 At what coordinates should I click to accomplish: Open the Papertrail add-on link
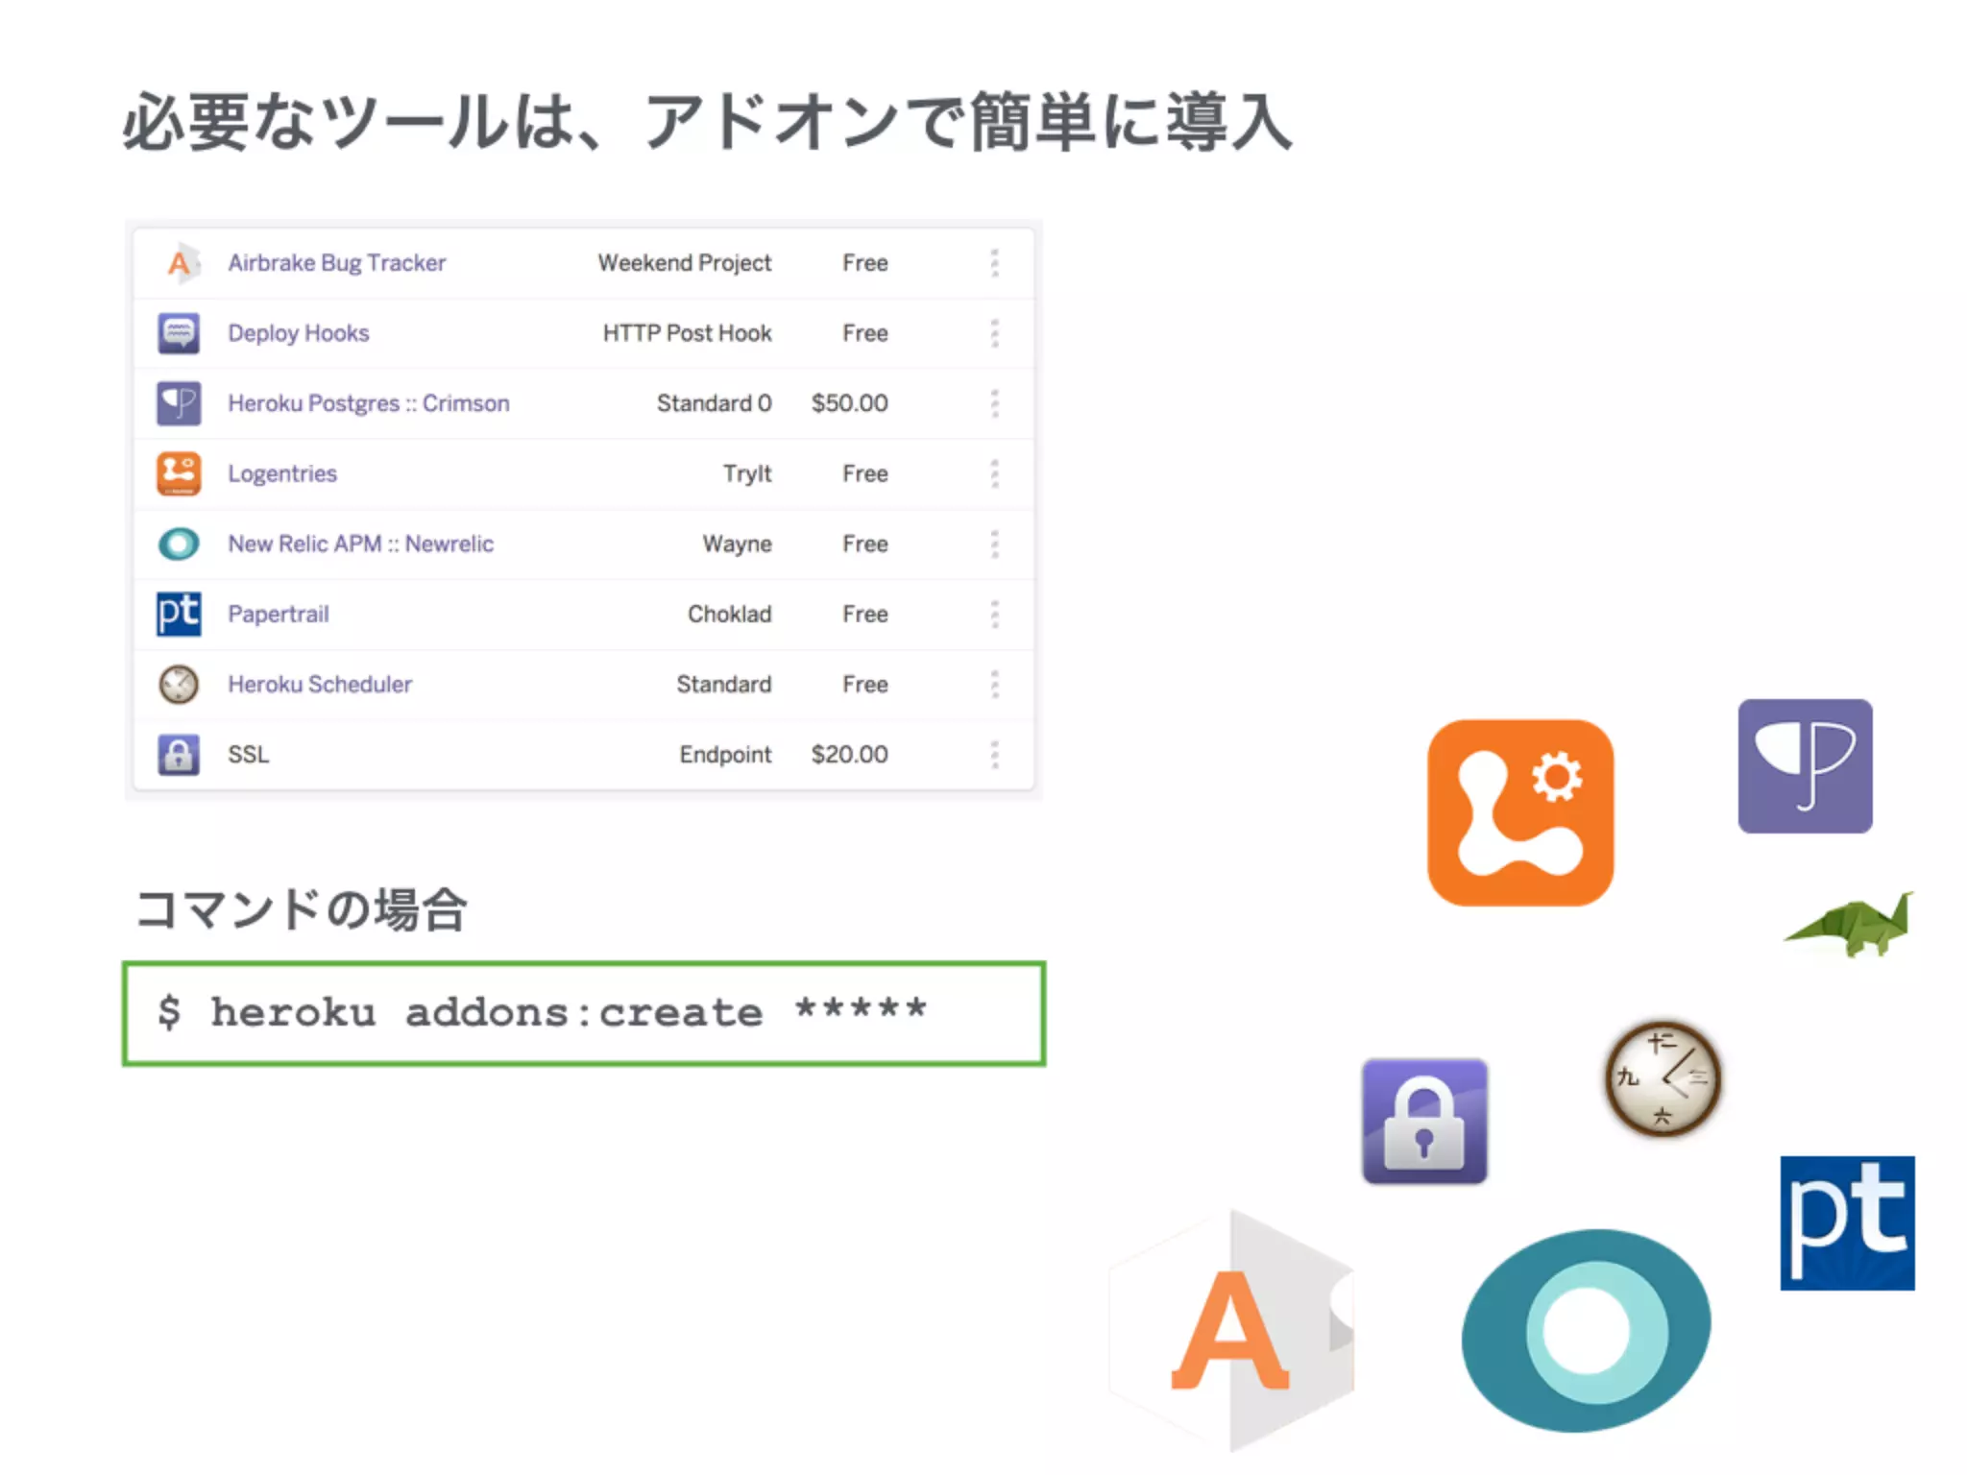[279, 614]
